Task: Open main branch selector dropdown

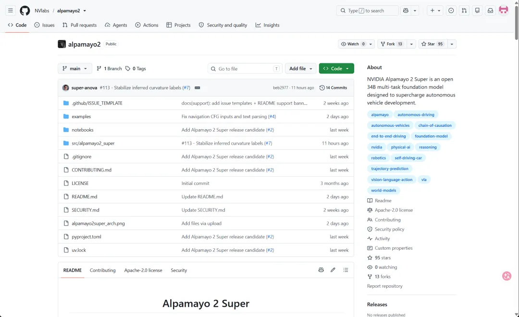Action: (75, 69)
